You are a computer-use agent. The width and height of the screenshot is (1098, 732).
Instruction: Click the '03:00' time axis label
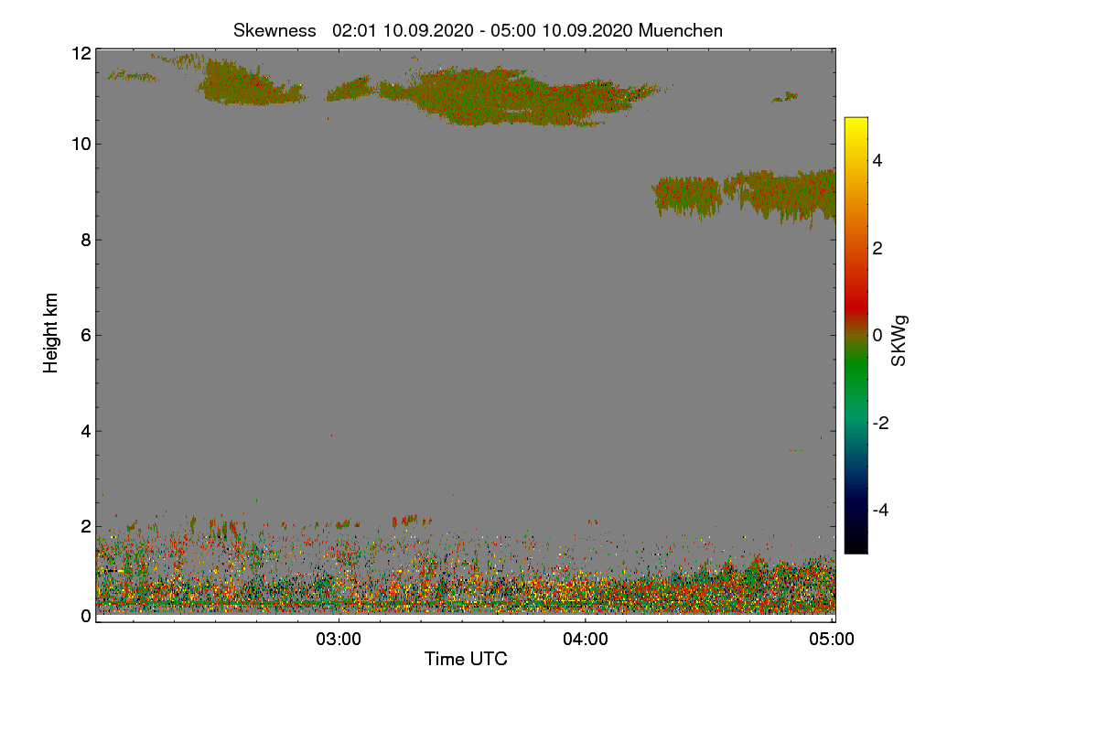(339, 640)
